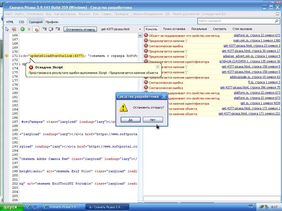The width and height of the screenshot is (282, 211).
Task: Open link get-4377-picasa.html, строка 30 символ 17
Action: 251,51
